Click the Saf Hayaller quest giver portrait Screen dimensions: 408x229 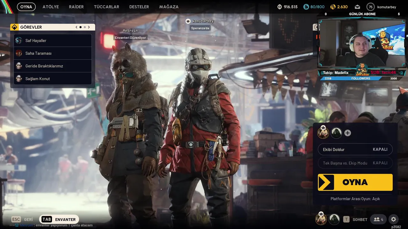(x=19, y=40)
